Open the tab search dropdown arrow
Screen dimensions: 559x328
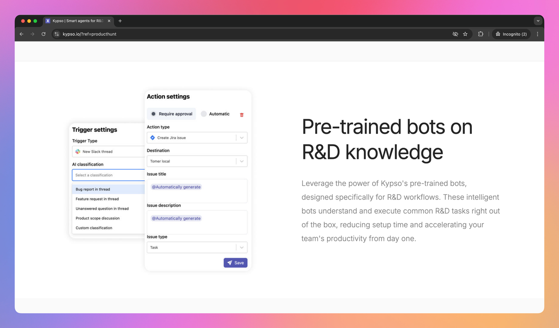(x=538, y=21)
